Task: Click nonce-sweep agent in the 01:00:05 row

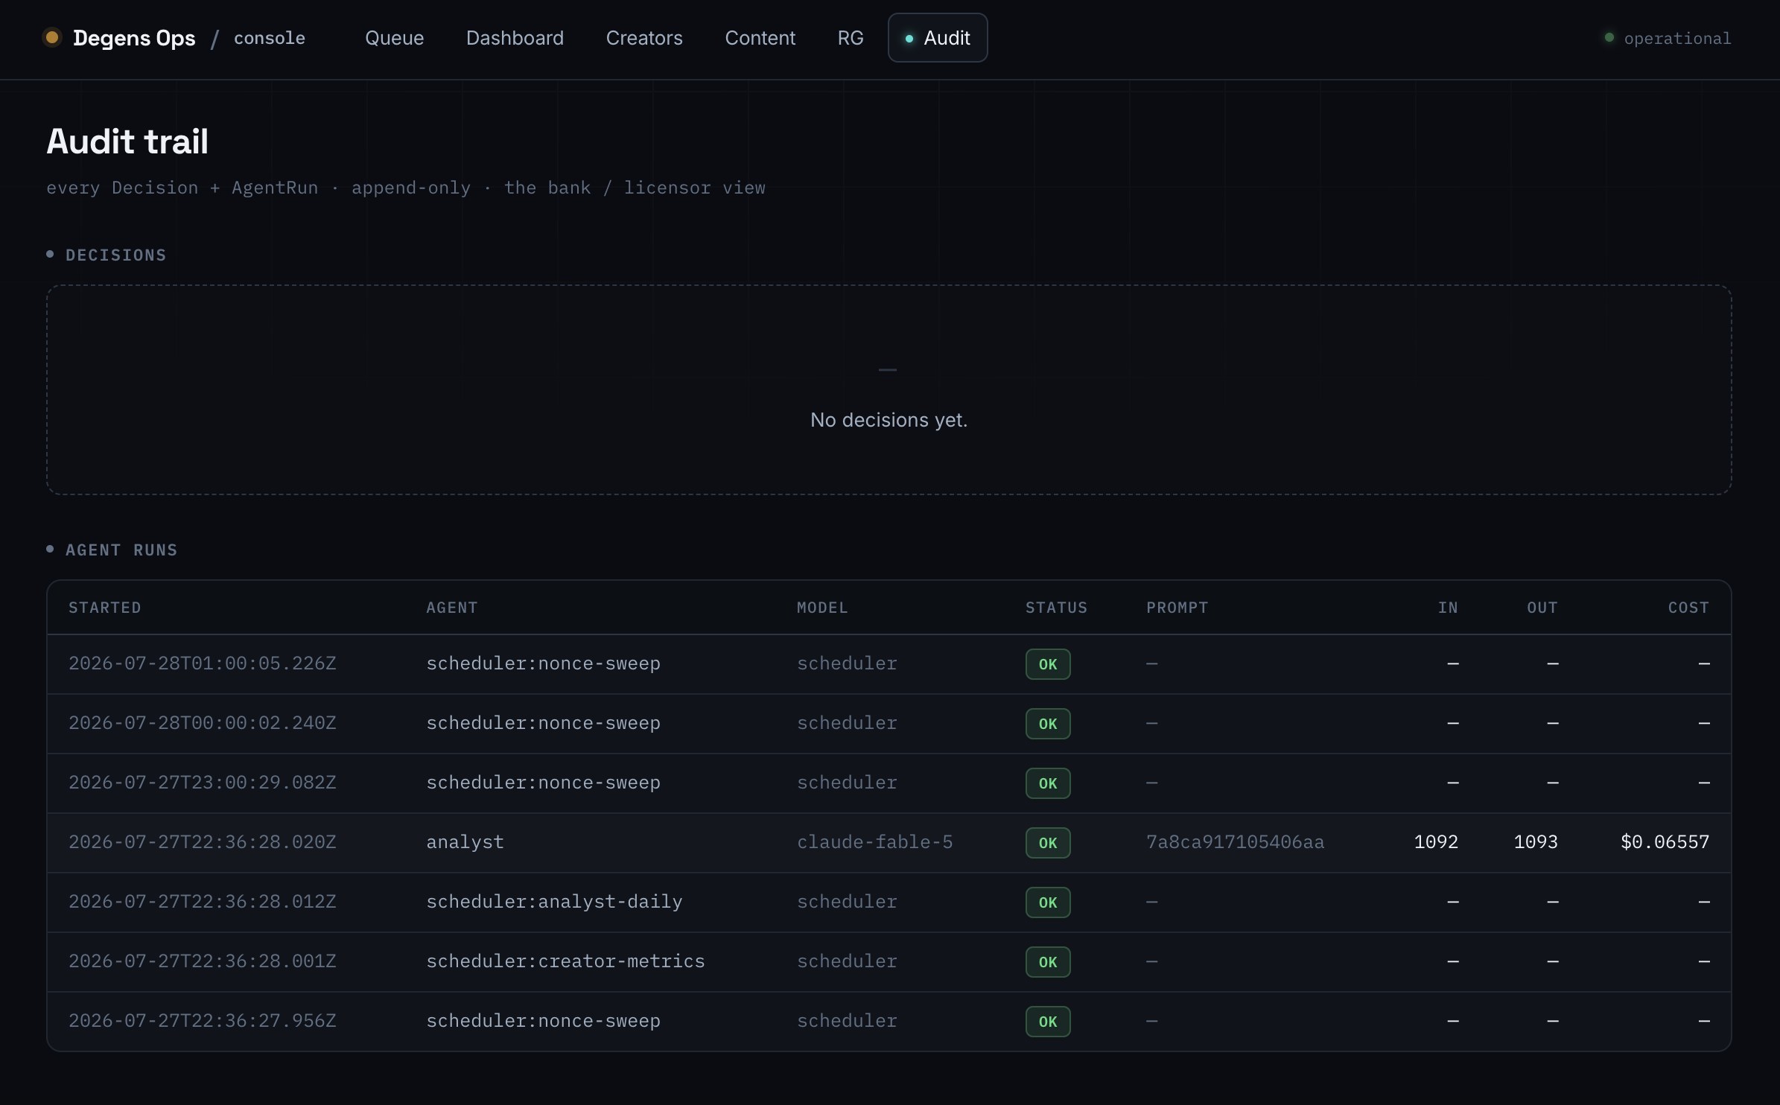Action: pyautogui.click(x=543, y=663)
